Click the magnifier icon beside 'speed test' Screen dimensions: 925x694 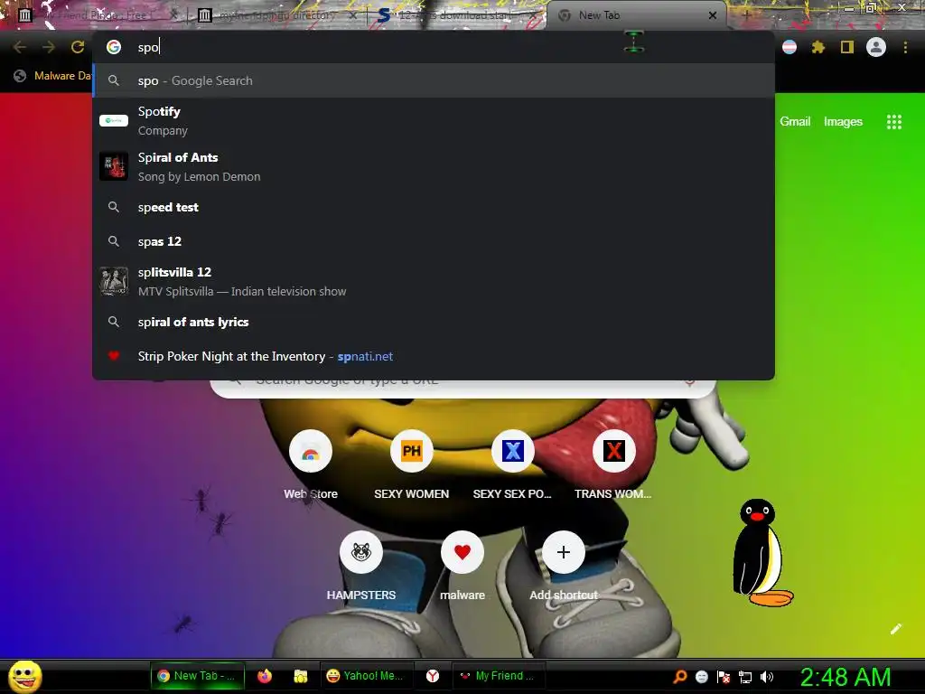coord(114,207)
